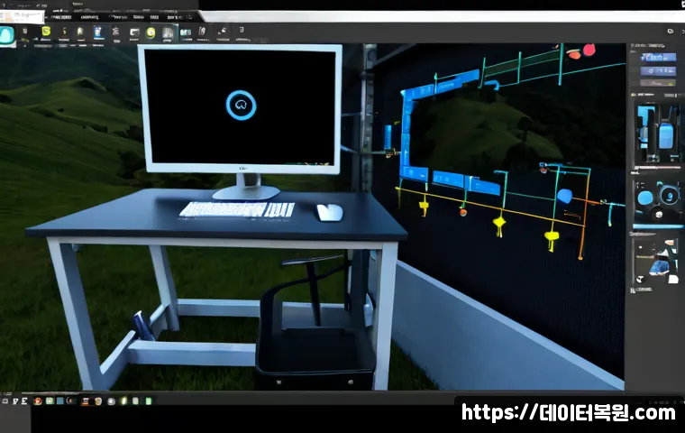Open the highlighted grey building icon in the toolbar

168,33
